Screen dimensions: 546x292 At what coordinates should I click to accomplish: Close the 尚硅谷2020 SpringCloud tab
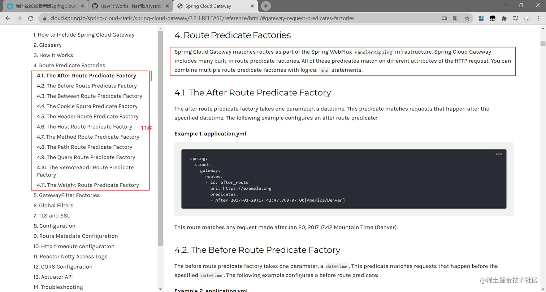coord(82,6)
